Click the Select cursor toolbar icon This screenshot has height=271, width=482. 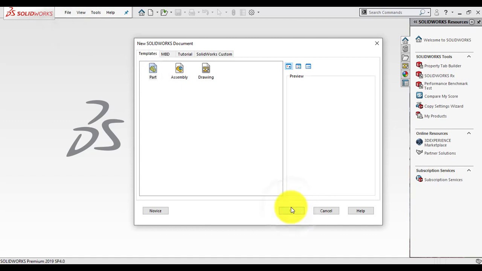point(219,12)
